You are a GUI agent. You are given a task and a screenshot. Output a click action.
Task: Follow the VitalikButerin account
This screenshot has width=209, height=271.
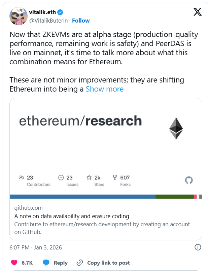[x=81, y=21]
